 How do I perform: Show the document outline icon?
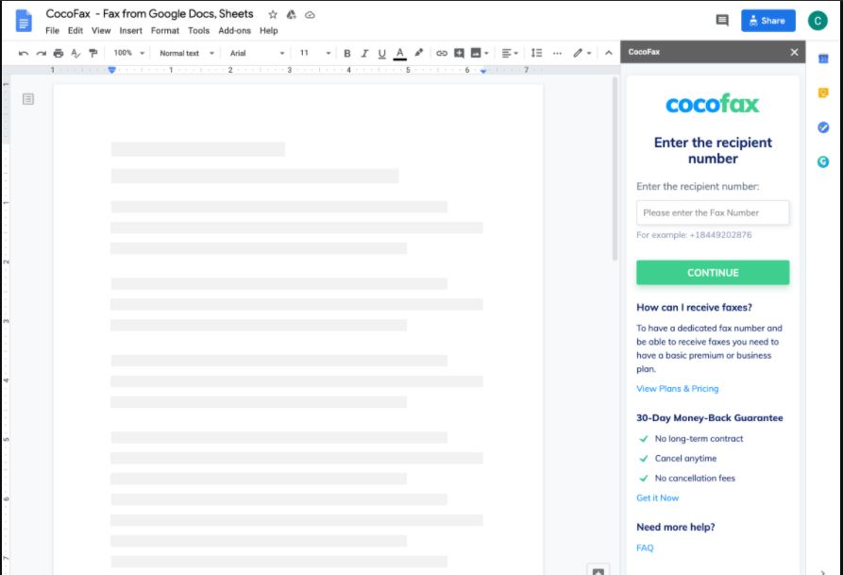click(28, 99)
